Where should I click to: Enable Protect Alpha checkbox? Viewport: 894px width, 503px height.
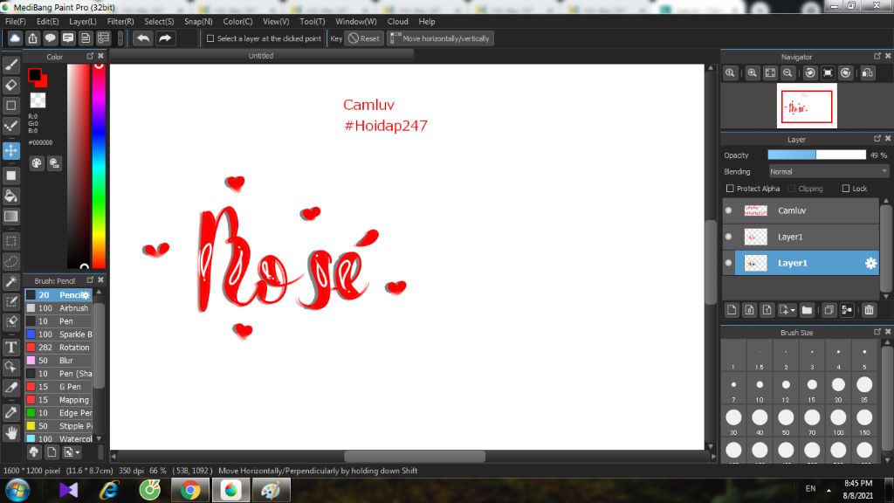point(730,189)
